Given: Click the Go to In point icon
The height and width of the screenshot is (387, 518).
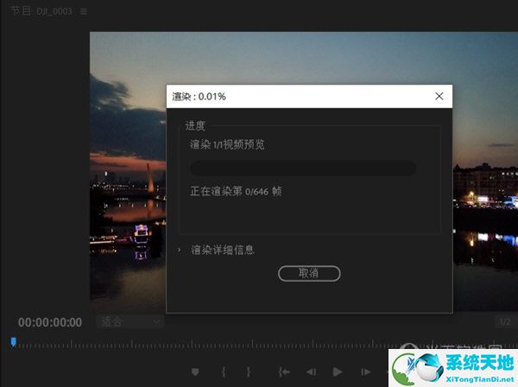Looking at the screenshot, I should click(282, 372).
